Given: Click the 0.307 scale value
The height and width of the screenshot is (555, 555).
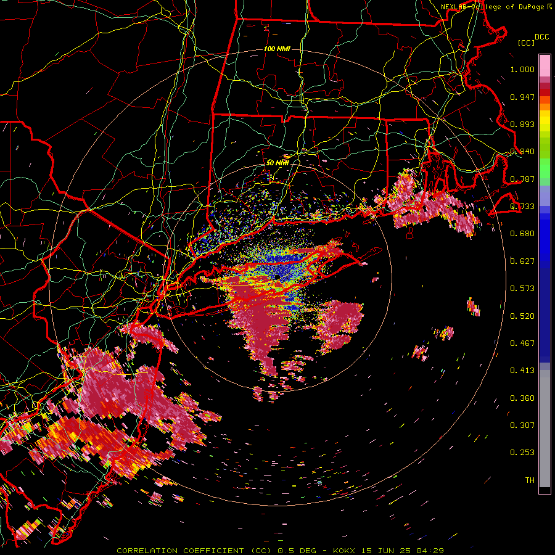Looking at the screenshot, I should point(522,425).
